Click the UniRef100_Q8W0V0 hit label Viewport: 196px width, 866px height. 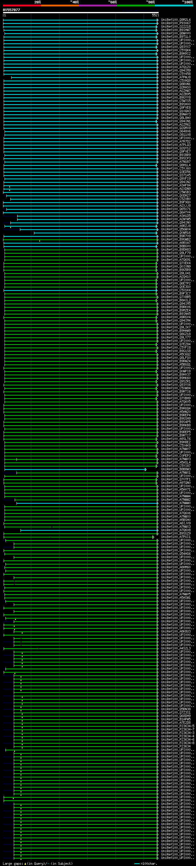175,33
